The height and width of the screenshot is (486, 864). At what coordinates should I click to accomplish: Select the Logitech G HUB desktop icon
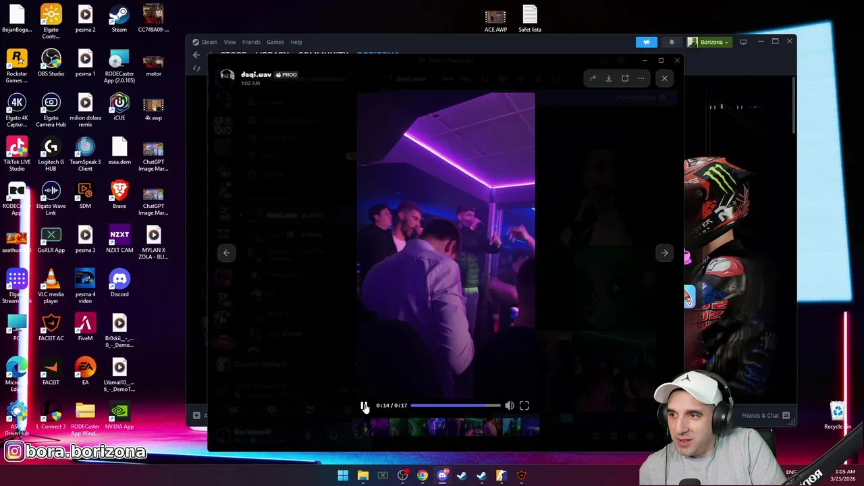51,154
